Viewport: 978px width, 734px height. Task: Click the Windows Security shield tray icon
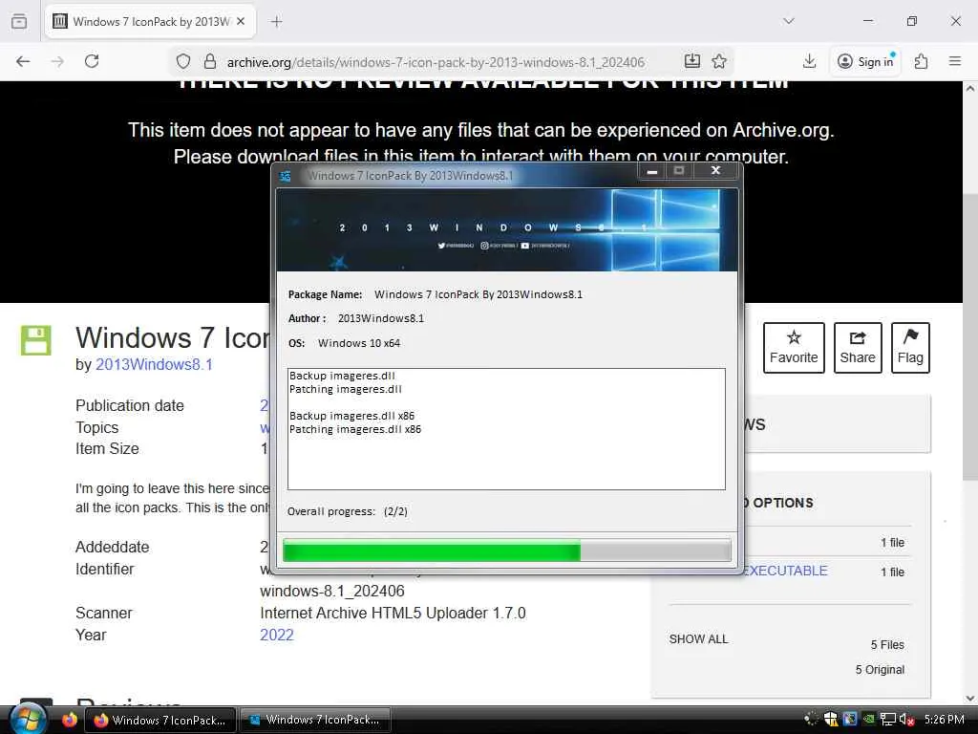coord(831,720)
